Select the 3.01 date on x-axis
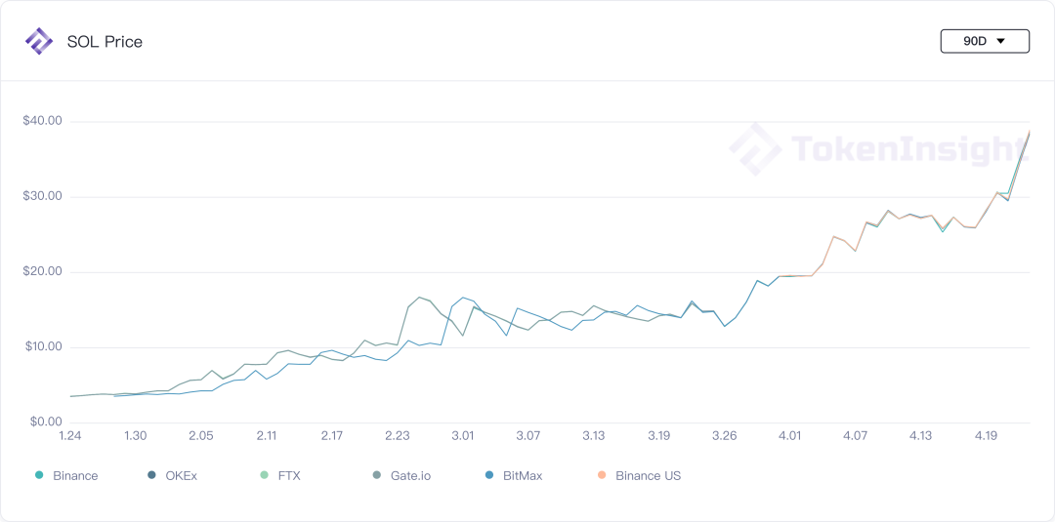 (x=463, y=436)
